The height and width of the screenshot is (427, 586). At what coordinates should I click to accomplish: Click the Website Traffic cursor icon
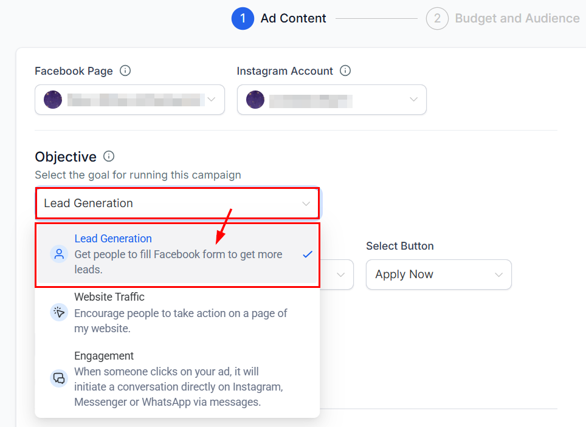(x=59, y=312)
